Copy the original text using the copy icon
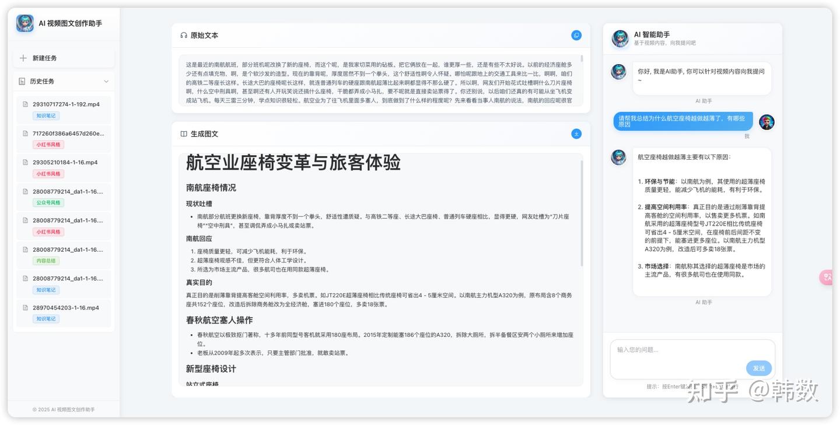840x425 pixels. tap(576, 35)
